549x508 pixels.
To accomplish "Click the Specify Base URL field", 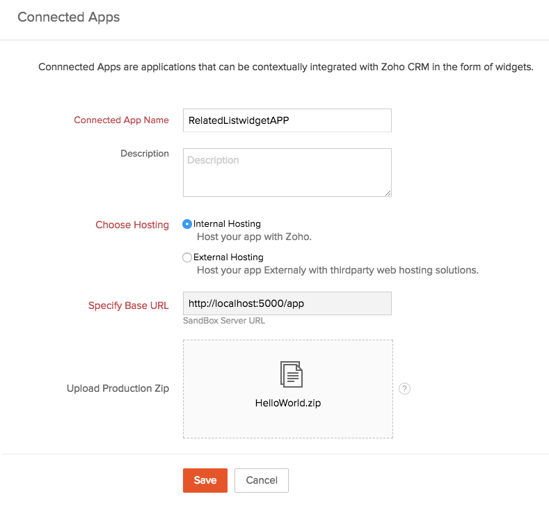I will pos(287,304).
